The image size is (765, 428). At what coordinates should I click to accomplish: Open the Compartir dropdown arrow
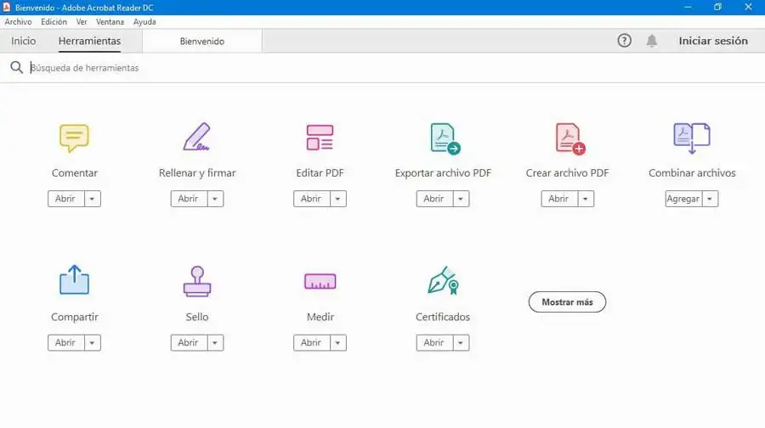(92, 343)
